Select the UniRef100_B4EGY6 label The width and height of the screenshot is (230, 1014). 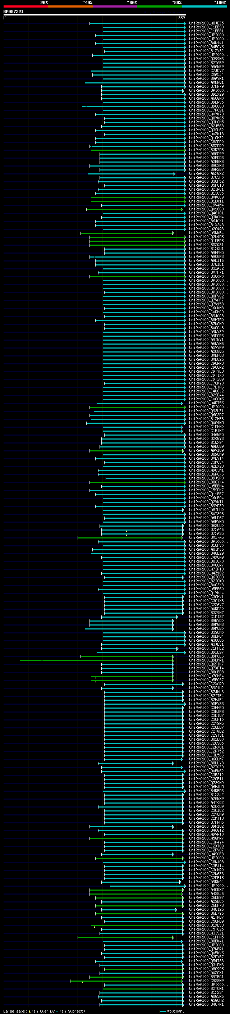click(x=206, y=47)
